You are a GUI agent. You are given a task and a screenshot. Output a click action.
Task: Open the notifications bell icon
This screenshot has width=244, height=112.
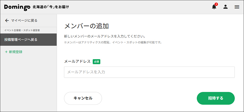click(x=214, y=7)
